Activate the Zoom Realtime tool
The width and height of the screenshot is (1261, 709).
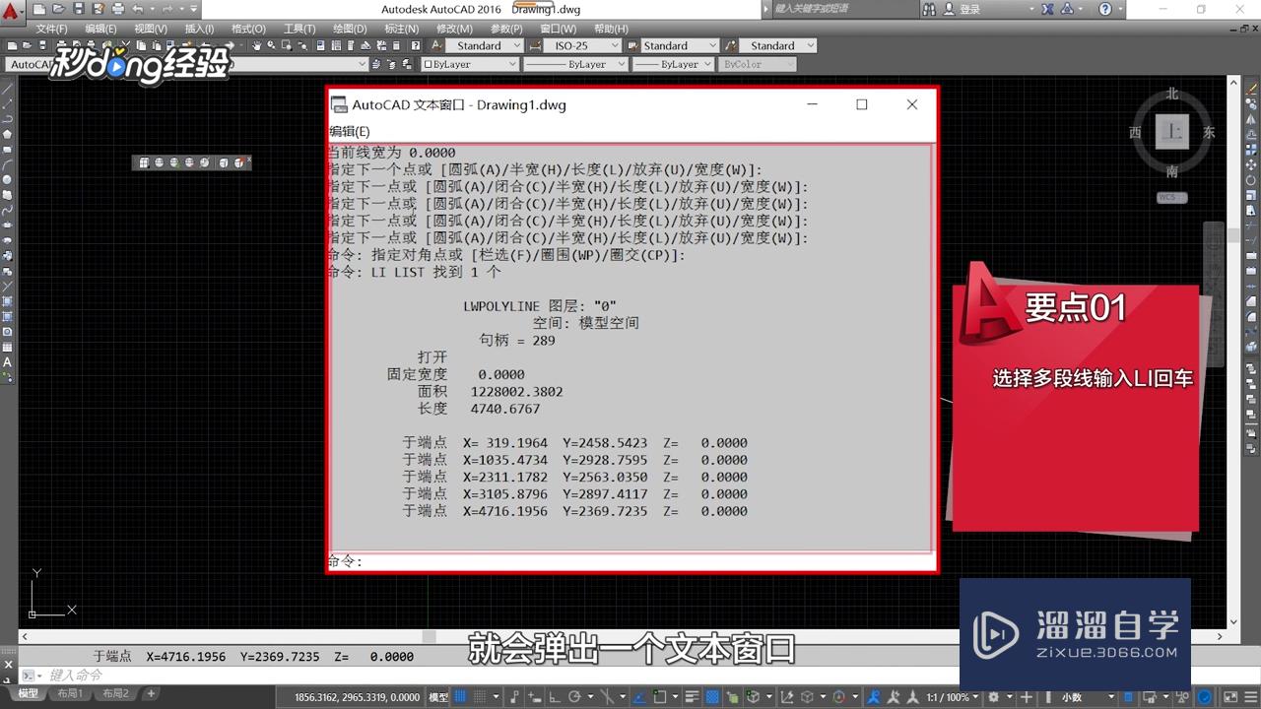tap(271, 45)
